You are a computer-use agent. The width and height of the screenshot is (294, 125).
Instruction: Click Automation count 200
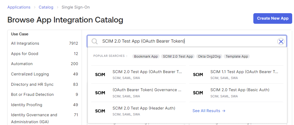[74, 64]
